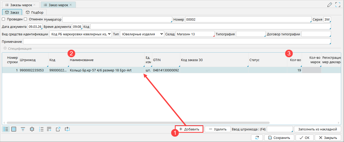The height and width of the screenshot is (142, 344).
Task: Switch to list view icon in bottom toolbar
Action: click(x=6, y=129)
